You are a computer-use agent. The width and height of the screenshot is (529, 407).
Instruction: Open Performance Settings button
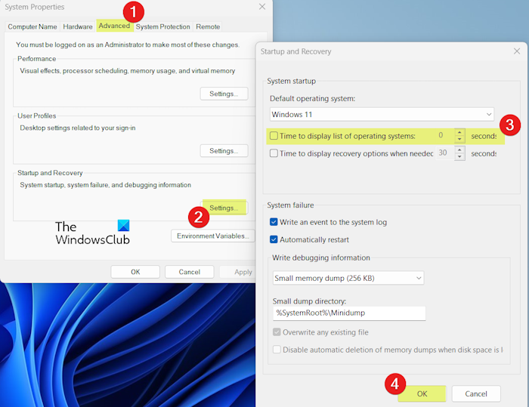click(x=224, y=94)
